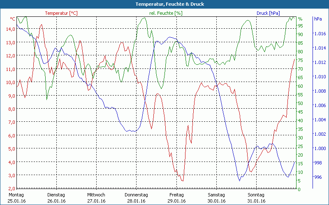
Task: Select the Montag 25.01.16 date label
Action: pyautogui.click(x=16, y=198)
